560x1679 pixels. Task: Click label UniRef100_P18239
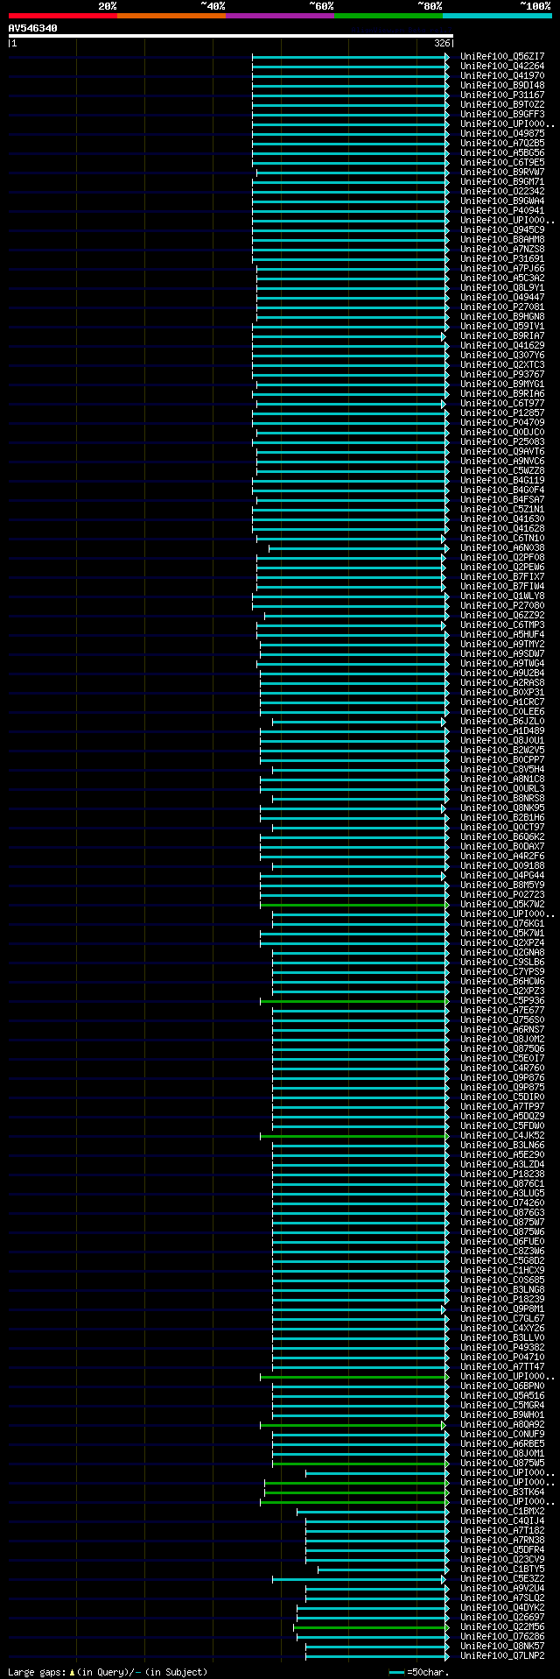[502, 1299]
